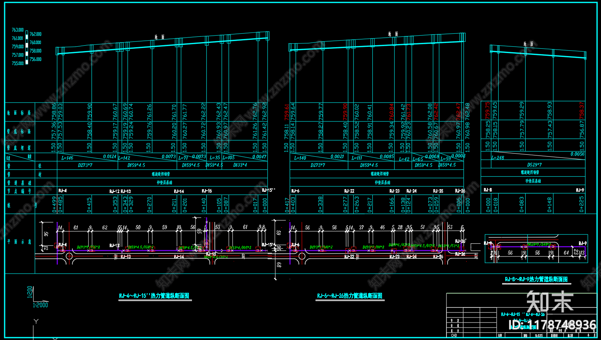
Task: Pick the station label '0+225'
Action: [x=582, y=204]
